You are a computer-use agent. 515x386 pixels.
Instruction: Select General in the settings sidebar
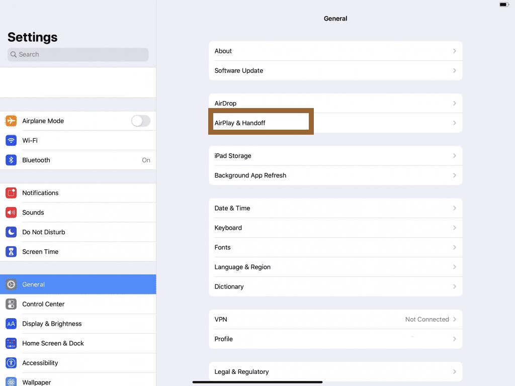tap(34, 284)
